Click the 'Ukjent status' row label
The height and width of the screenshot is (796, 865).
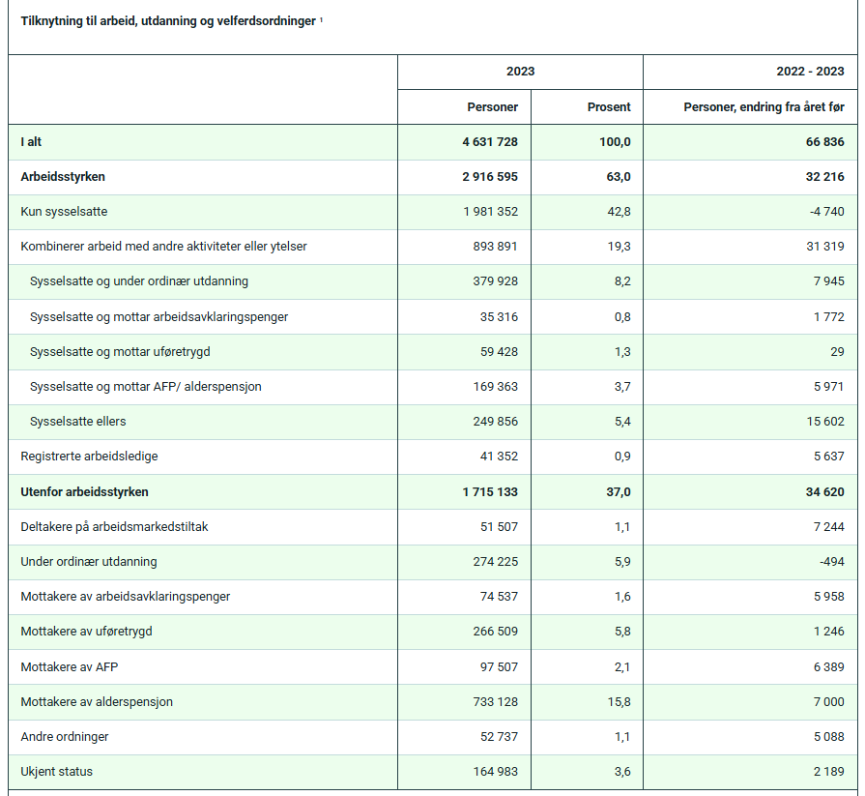57,771
